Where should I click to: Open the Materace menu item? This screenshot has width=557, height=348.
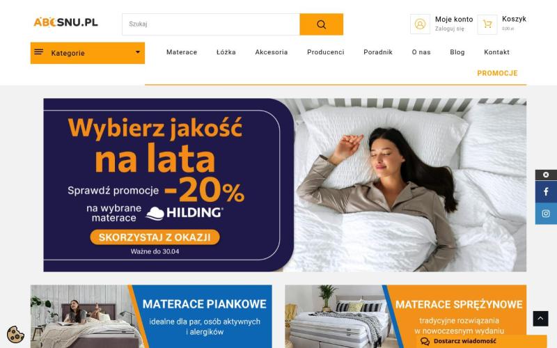[x=182, y=52]
